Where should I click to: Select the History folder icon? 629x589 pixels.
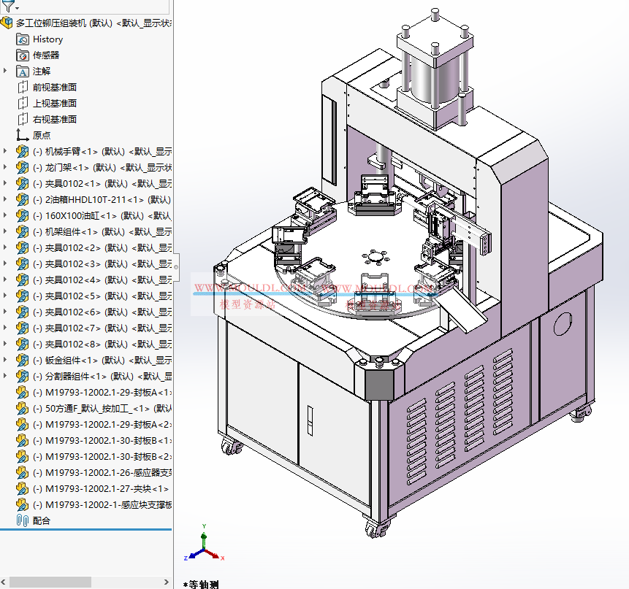[22, 39]
